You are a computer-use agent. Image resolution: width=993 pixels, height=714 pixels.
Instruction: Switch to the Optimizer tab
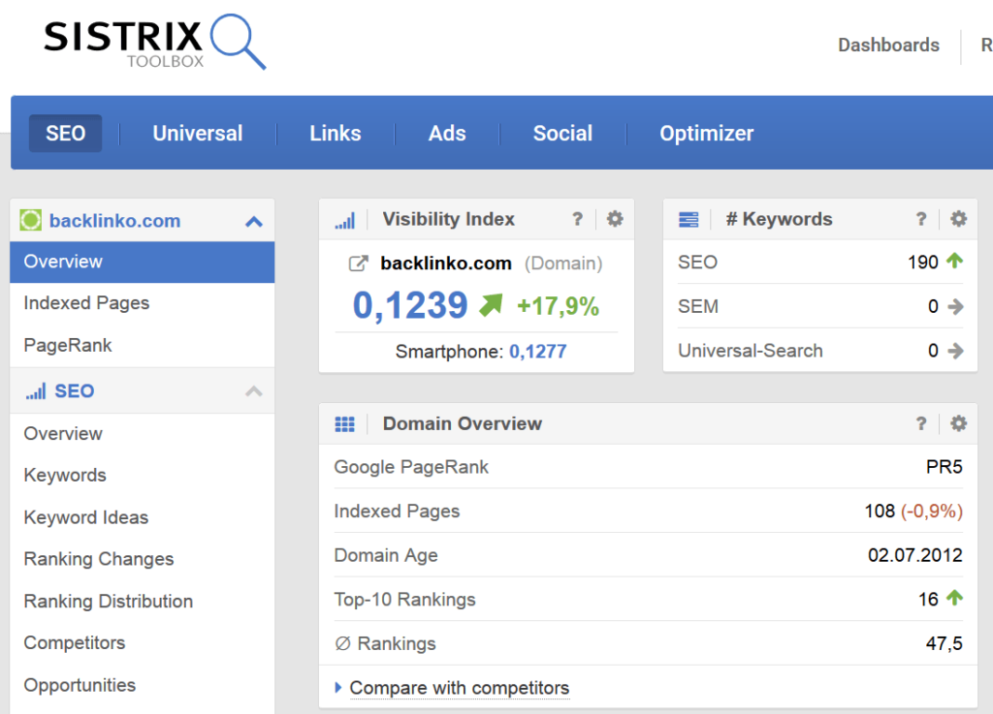pyautogui.click(x=707, y=134)
